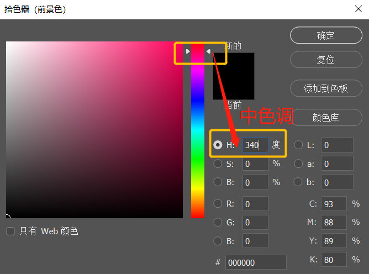Viewport: 369px width, 274px height.
Task: Click the K field showing 80
Action: tap(334, 260)
